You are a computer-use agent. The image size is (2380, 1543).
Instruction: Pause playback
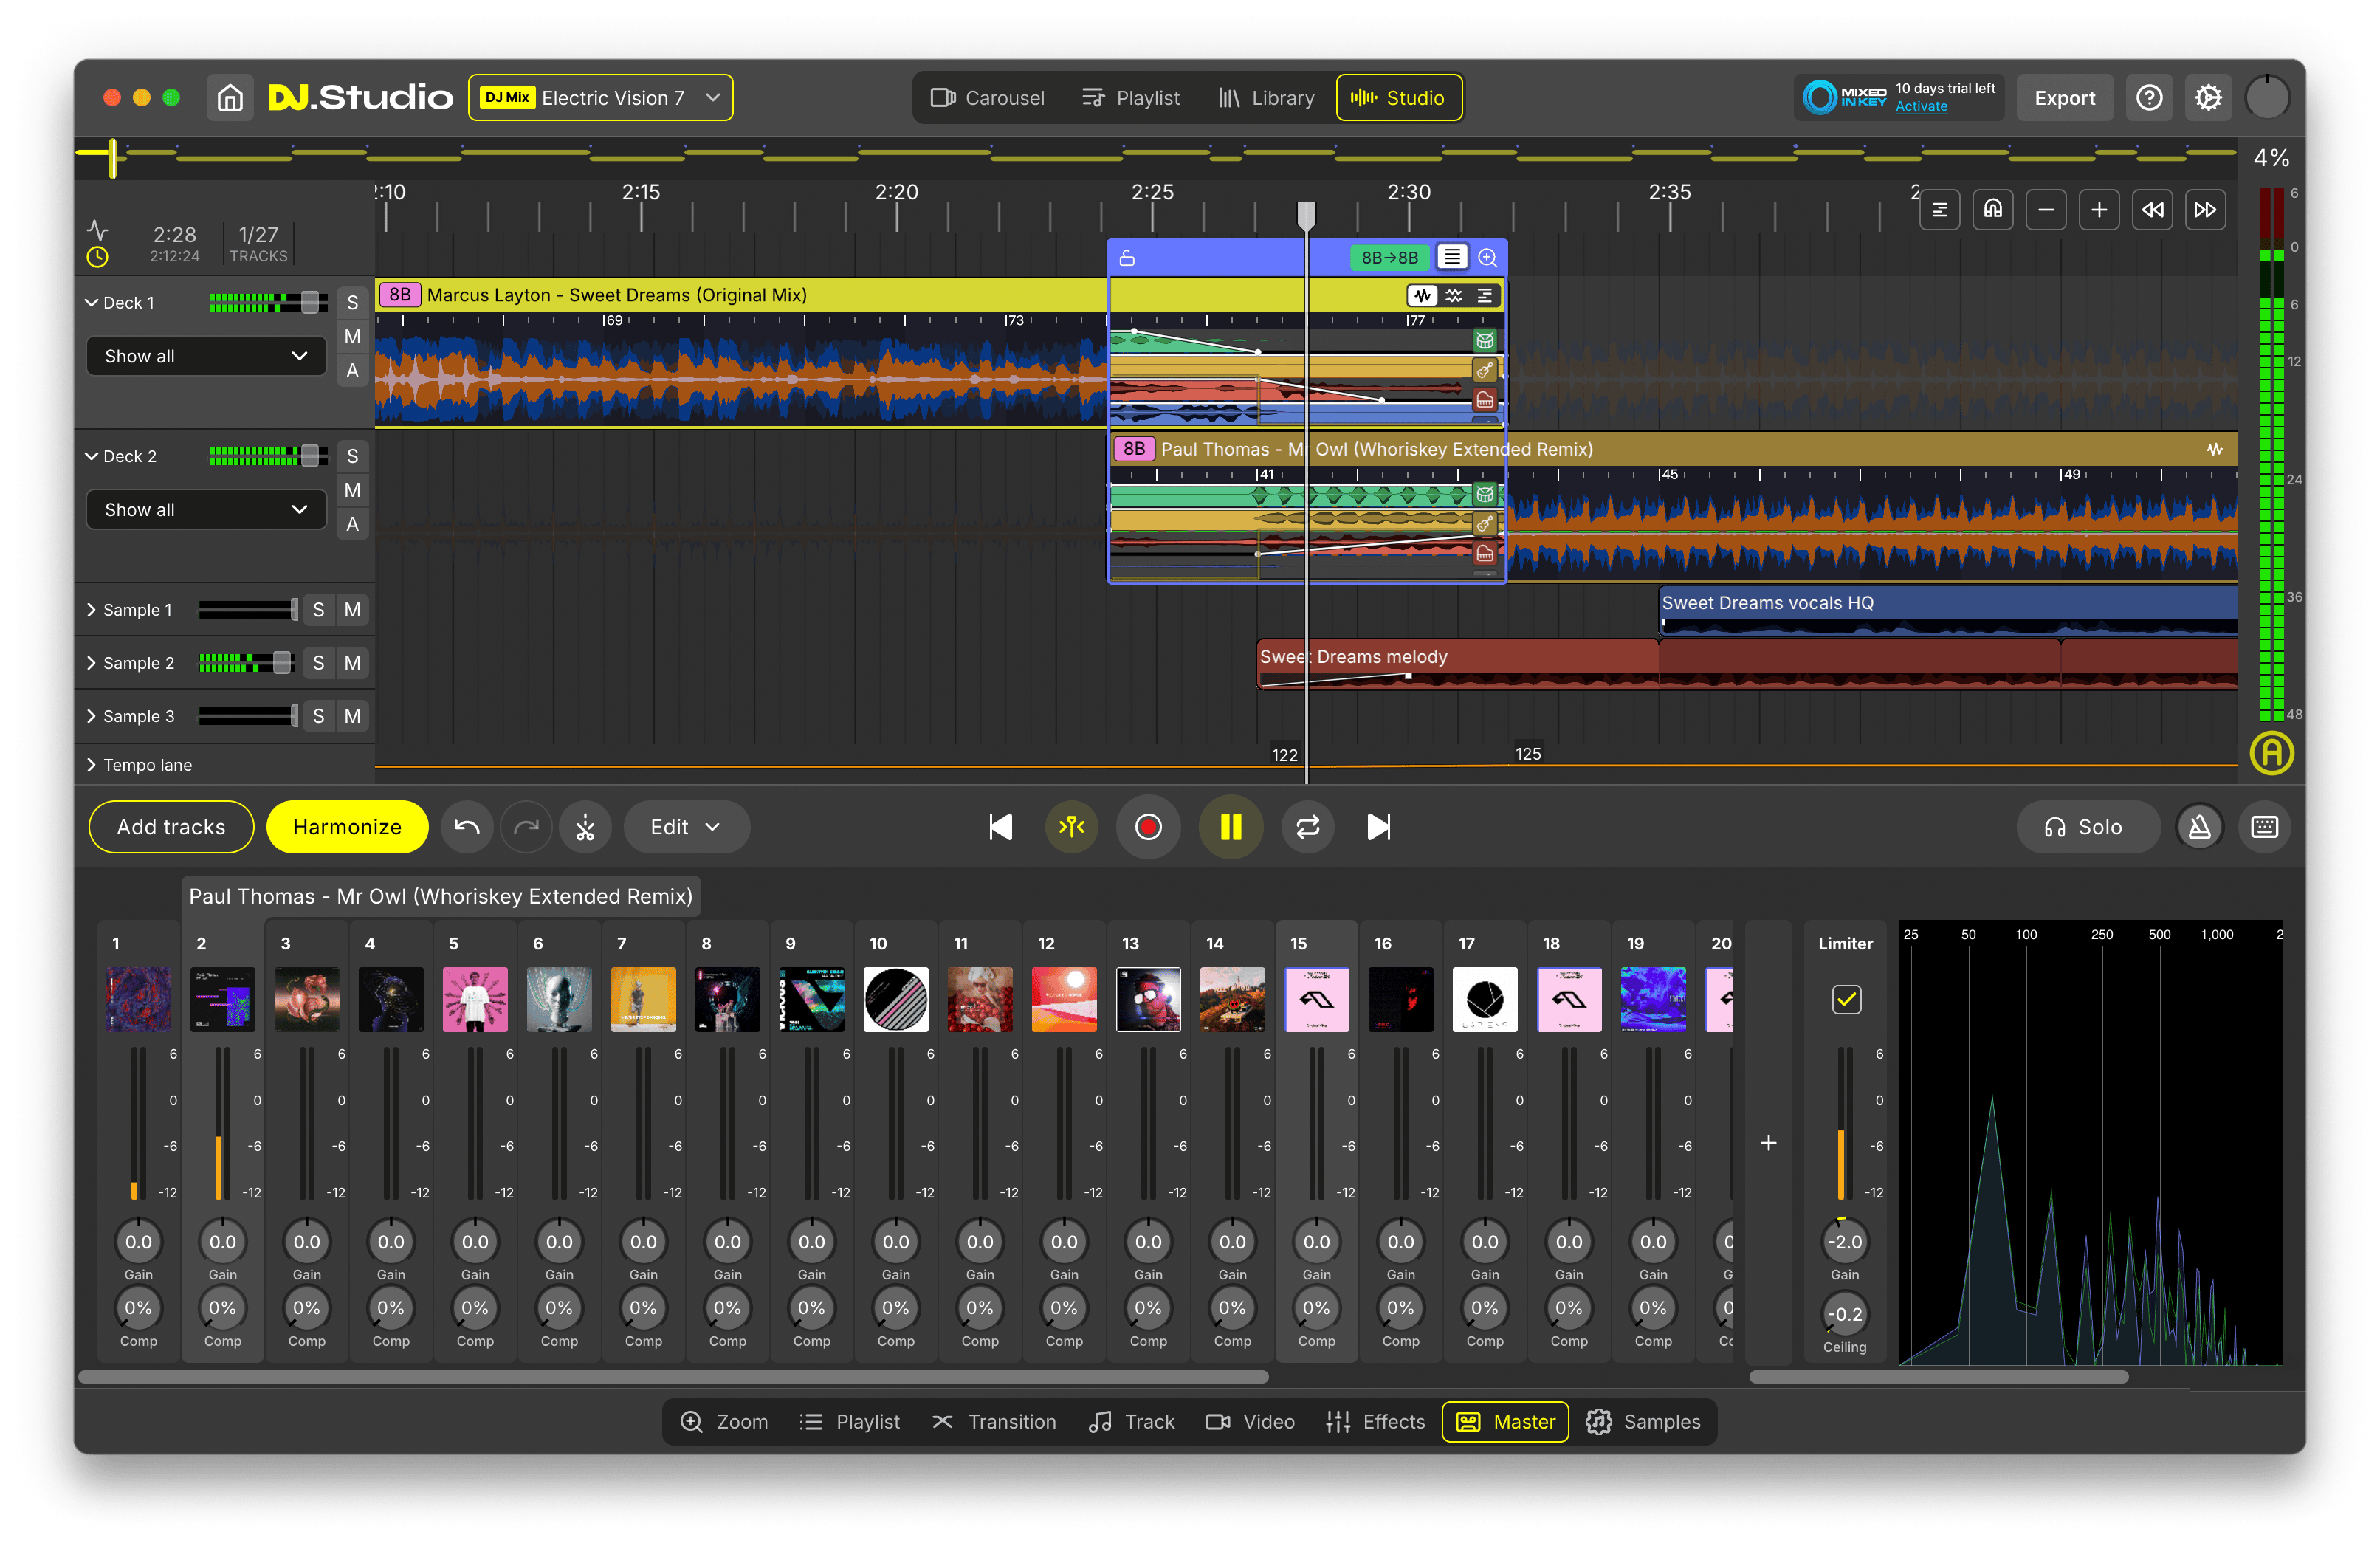click(x=1231, y=827)
